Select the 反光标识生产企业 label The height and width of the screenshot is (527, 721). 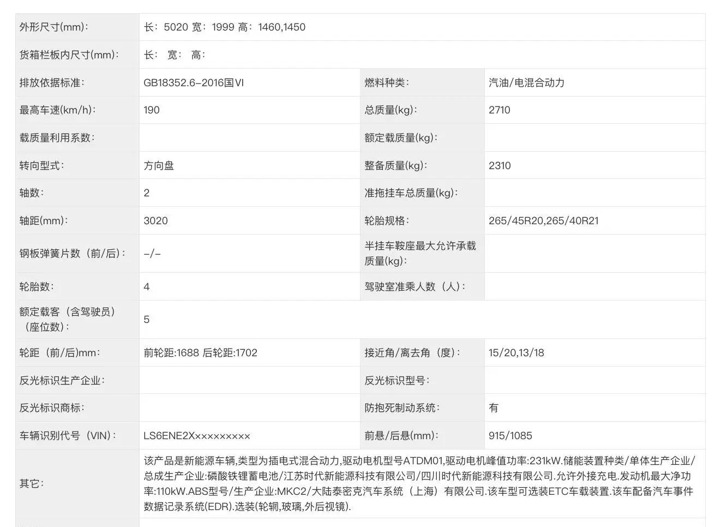click(62, 381)
